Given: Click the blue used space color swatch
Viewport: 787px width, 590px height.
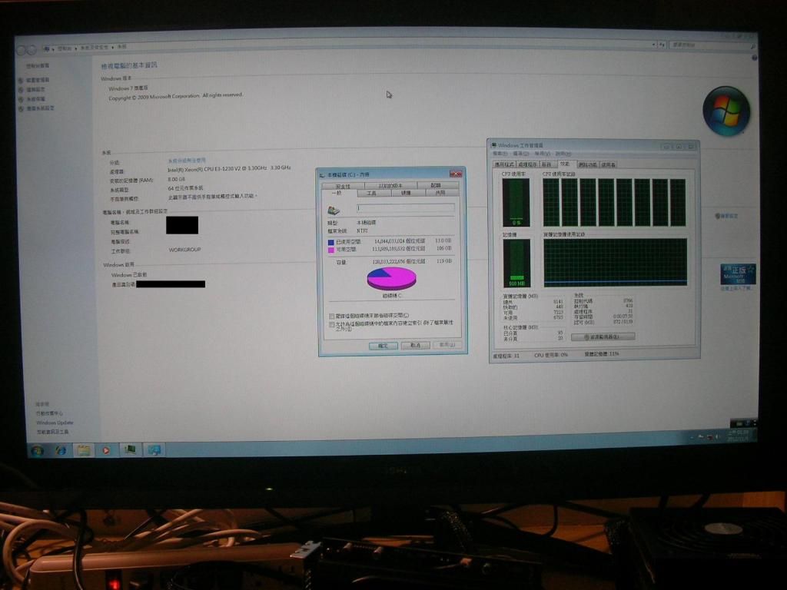Looking at the screenshot, I should tap(330, 242).
